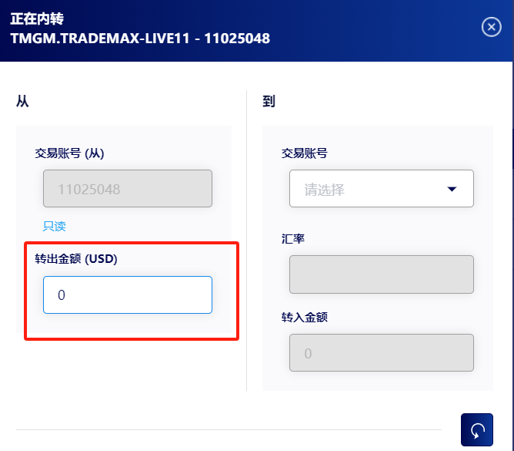Open the 请选择 account selector
Image resolution: width=514 pixels, height=451 pixels.
coord(381,189)
